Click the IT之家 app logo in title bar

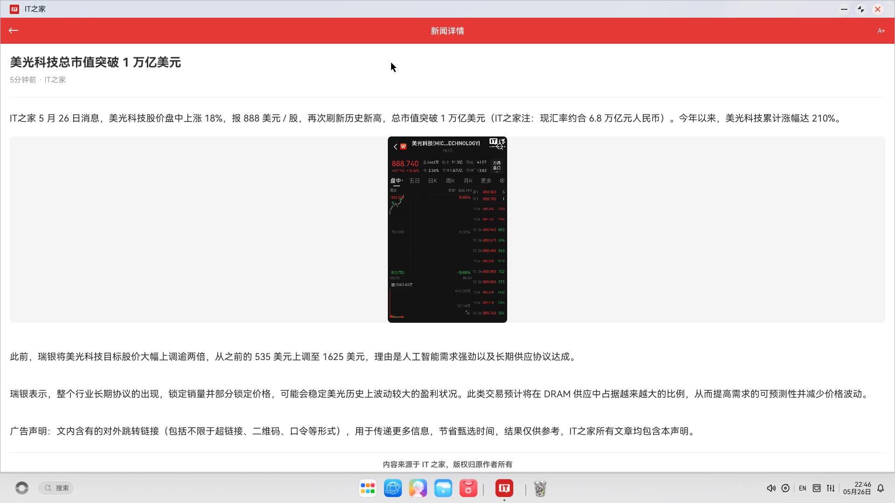14,9
